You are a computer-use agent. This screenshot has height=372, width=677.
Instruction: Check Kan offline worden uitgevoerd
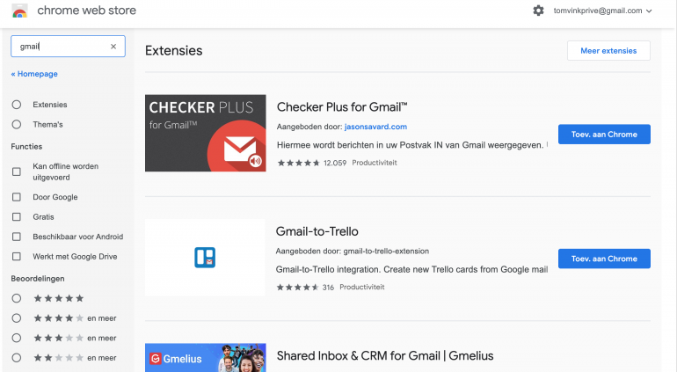pyautogui.click(x=17, y=171)
